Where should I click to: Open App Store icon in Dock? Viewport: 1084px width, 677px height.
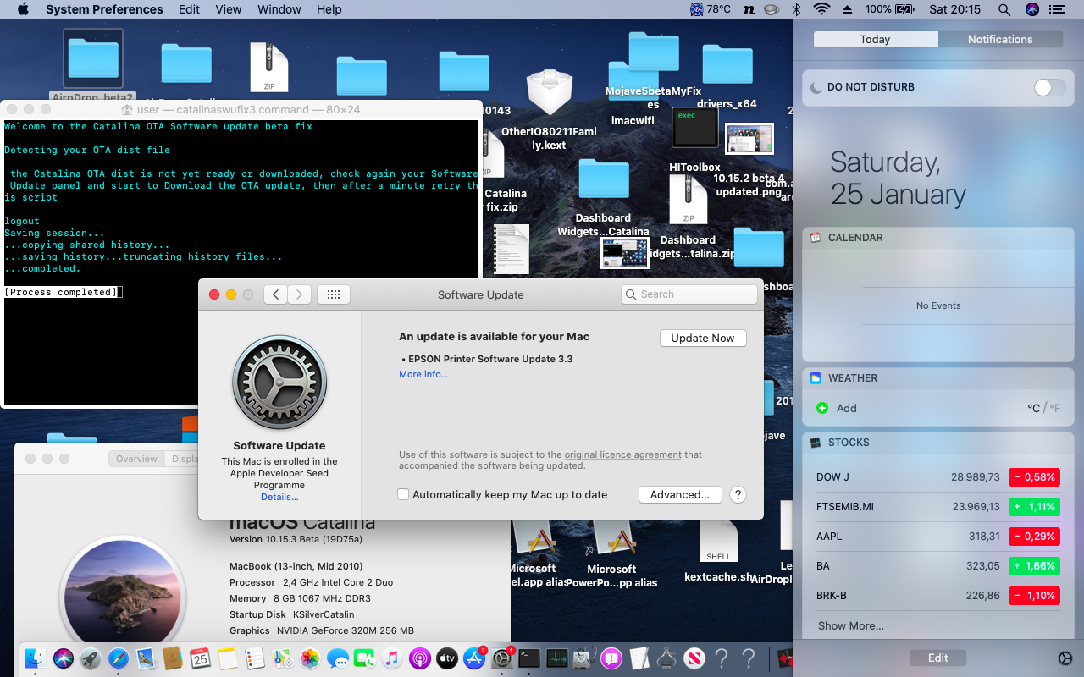474,658
